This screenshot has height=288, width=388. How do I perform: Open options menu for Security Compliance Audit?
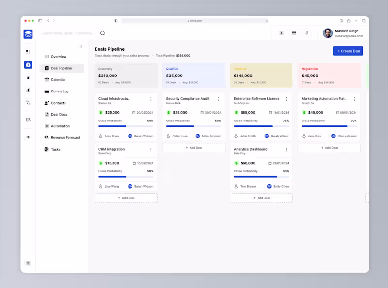click(x=219, y=99)
